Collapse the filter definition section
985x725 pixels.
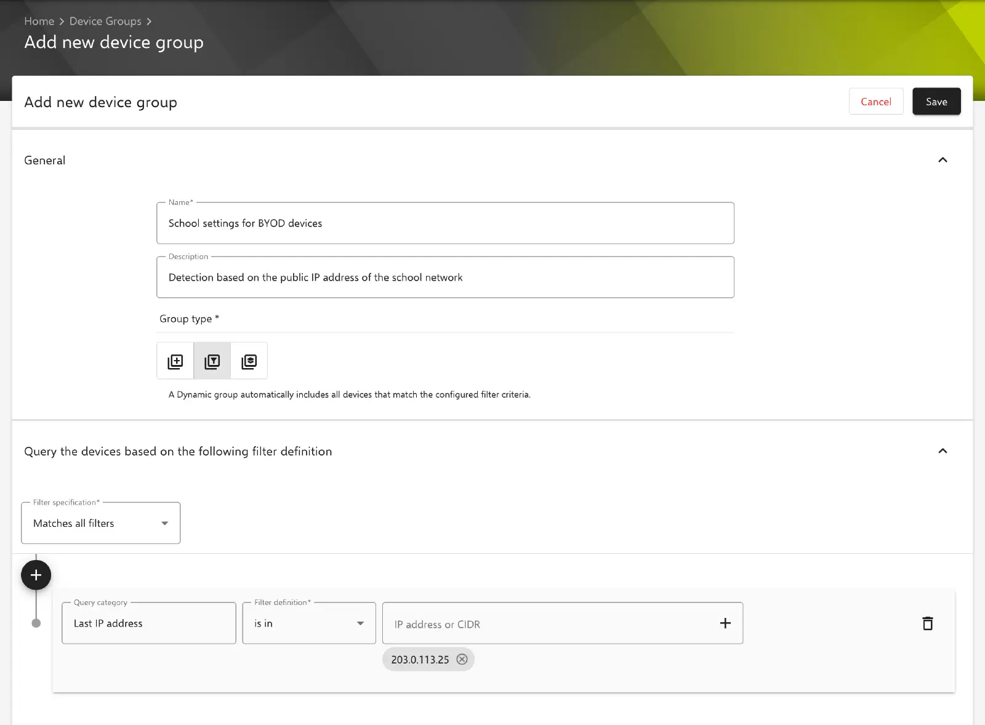pyautogui.click(x=943, y=451)
